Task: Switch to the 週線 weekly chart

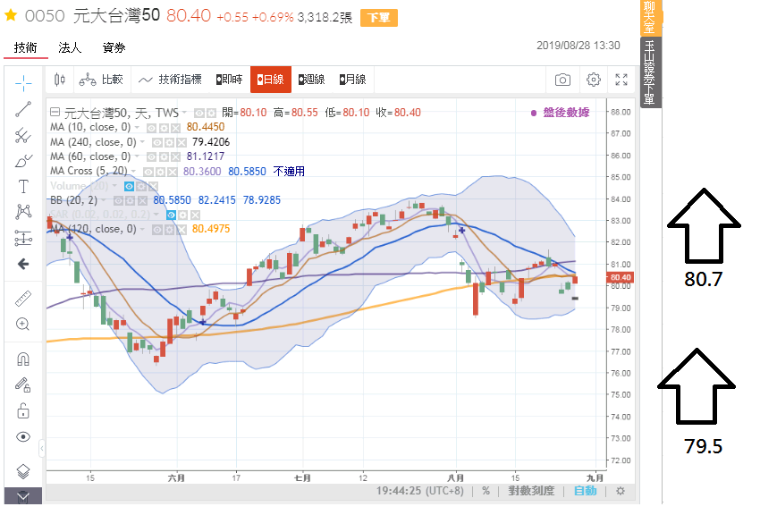Action: pyautogui.click(x=311, y=80)
